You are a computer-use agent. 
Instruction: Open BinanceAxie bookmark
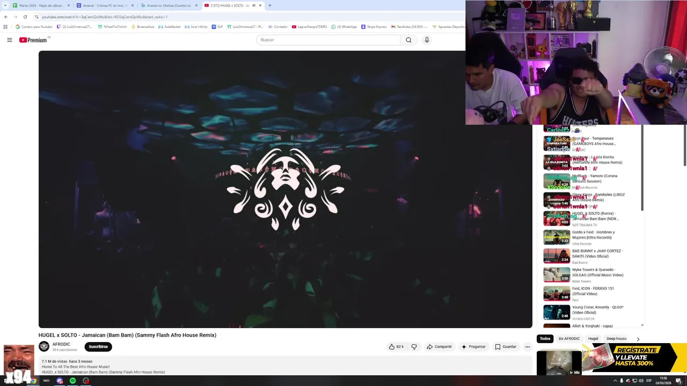click(143, 26)
